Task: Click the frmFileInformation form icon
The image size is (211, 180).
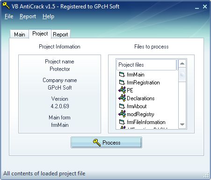Action: [x=122, y=122]
